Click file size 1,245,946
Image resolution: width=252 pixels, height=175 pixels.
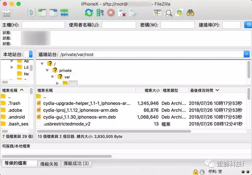[148, 103]
